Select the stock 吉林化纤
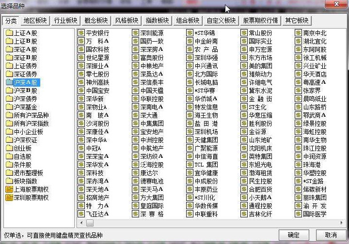349x244 pixels. coord(260,214)
